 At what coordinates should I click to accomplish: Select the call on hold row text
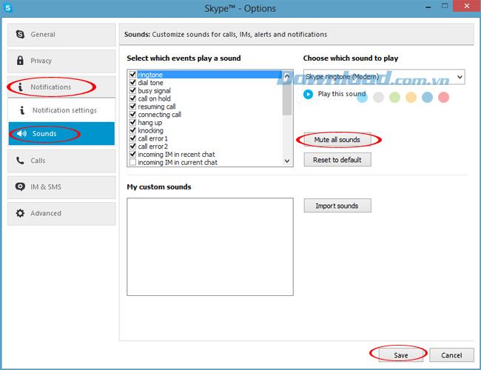[x=155, y=98]
